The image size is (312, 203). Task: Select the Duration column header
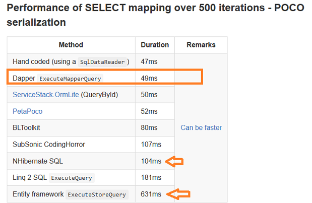point(155,45)
